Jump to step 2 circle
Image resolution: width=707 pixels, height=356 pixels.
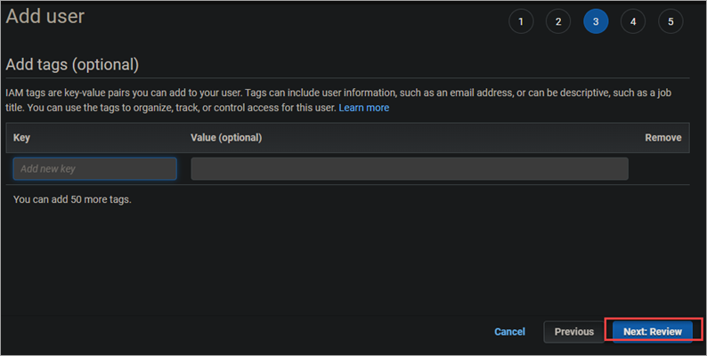[558, 21]
